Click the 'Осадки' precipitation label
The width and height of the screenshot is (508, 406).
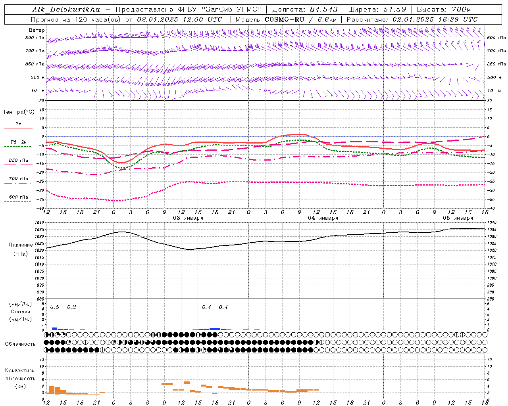[x=21, y=312]
